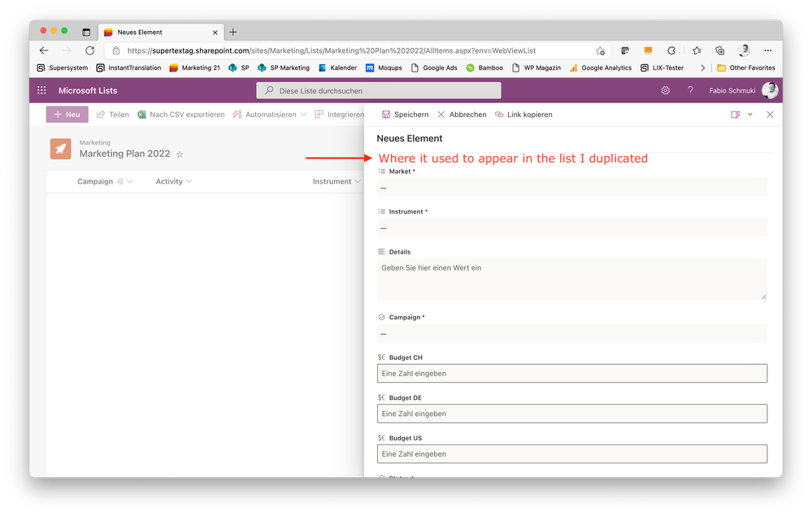Expand the edit form dropdown chevron
Image resolution: width=812 pixels, height=516 pixels.
click(750, 115)
